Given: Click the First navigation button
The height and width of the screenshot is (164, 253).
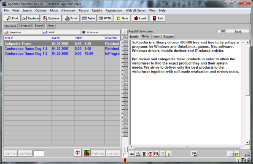Looking at the screenshot, I should click(11, 153).
